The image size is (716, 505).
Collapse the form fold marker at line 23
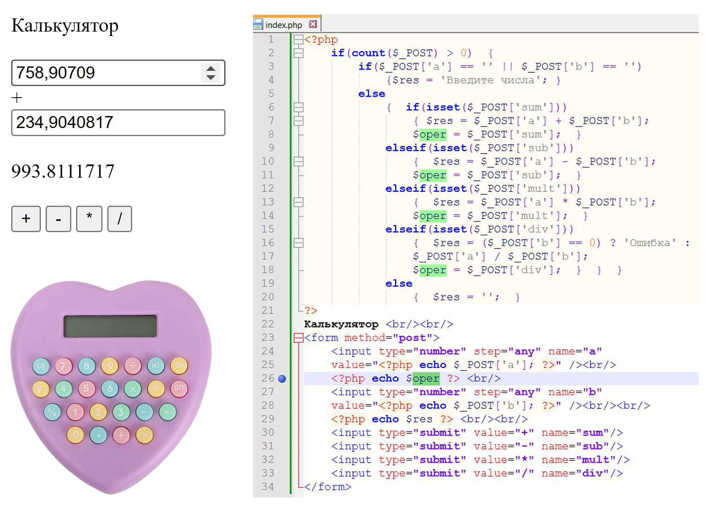point(298,338)
